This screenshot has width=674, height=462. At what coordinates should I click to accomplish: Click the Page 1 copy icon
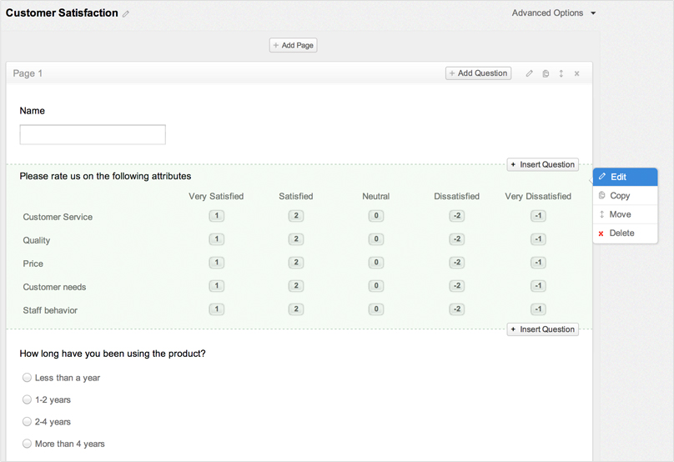coord(546,73)
